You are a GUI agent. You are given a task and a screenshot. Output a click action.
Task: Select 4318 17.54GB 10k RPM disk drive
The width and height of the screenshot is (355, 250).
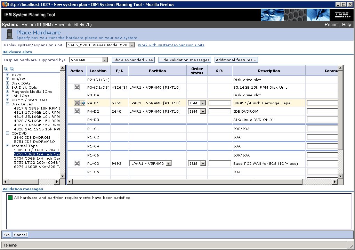pyautogui.click(x=37, y=112)
